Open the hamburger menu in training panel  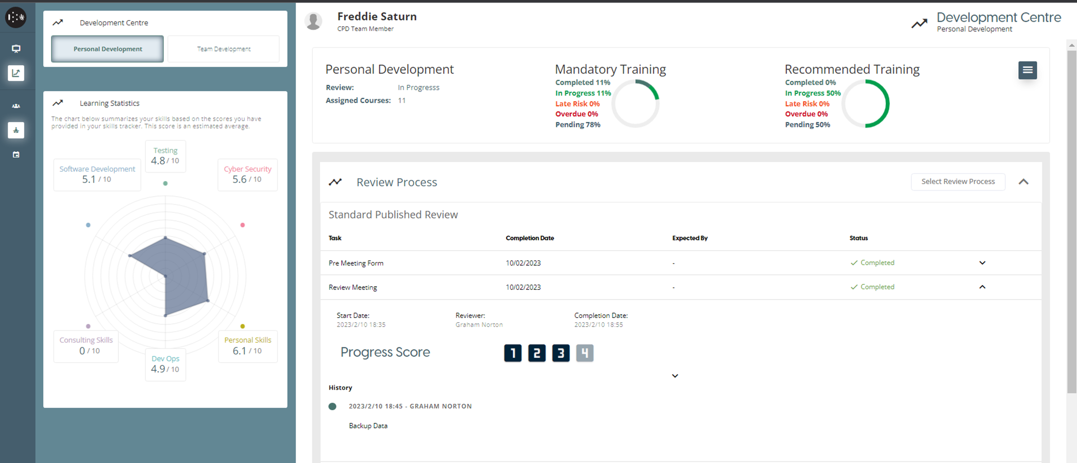(1027, 70)
